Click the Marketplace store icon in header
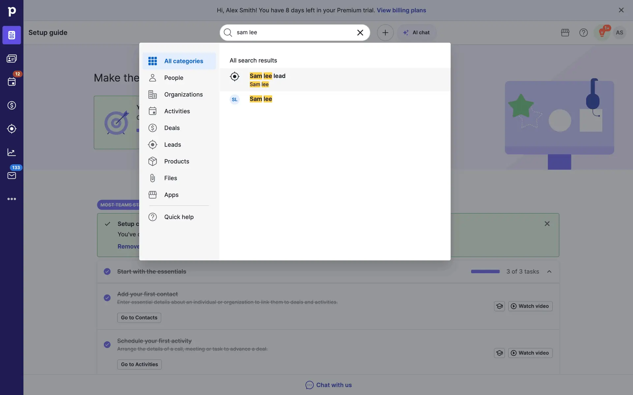 (x=565, y=33)
